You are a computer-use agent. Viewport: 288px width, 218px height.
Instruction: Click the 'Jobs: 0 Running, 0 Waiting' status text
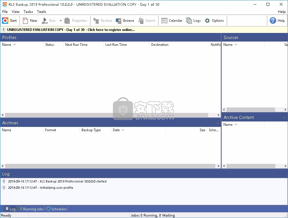pyautogui.click(x=153, y=215)
